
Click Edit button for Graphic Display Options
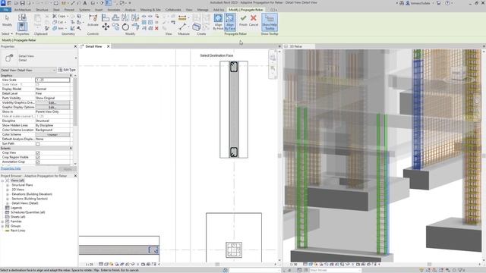tap(52, 107)
